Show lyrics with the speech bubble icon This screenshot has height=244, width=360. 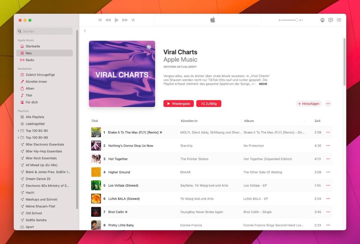pyautogui.click(x=331, y=20)
